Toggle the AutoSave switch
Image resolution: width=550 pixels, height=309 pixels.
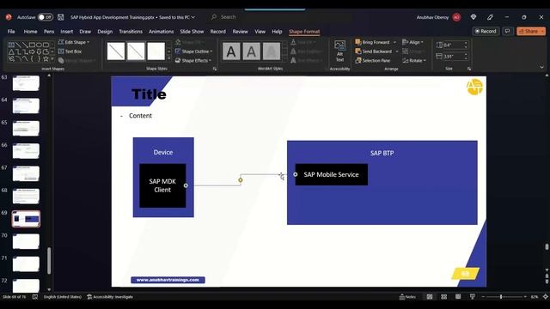click(46, 17)
